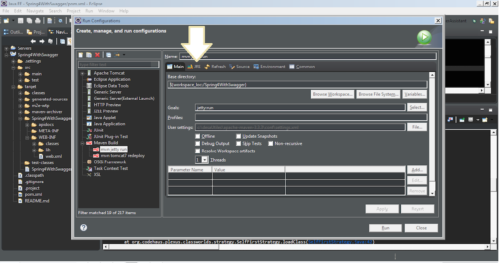The width and height of the screenshot is (499, 263).
Task: Expand the generated-sources folder in Navigator
Action: click(21, 99)
